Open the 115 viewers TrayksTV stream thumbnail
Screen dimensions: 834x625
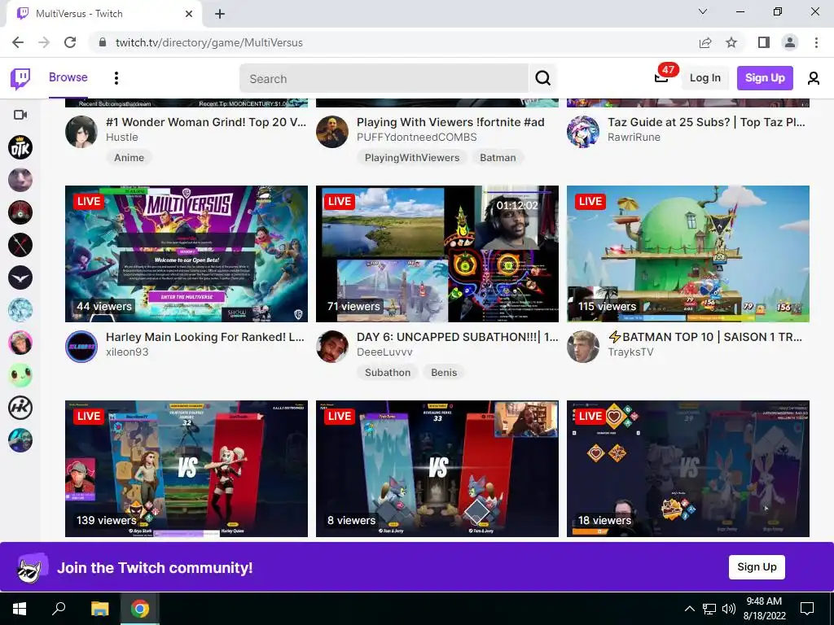point(688,254)
